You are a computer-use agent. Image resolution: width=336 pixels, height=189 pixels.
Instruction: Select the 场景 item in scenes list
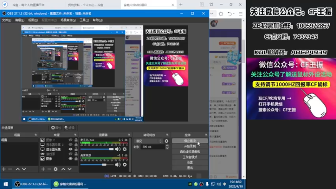(x=19, y=140)
